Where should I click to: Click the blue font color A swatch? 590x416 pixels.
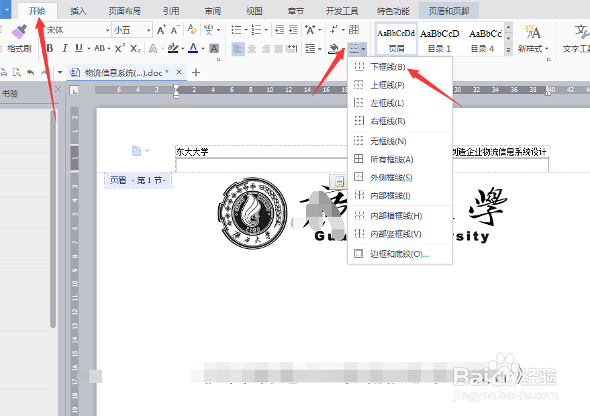[193, 48]
